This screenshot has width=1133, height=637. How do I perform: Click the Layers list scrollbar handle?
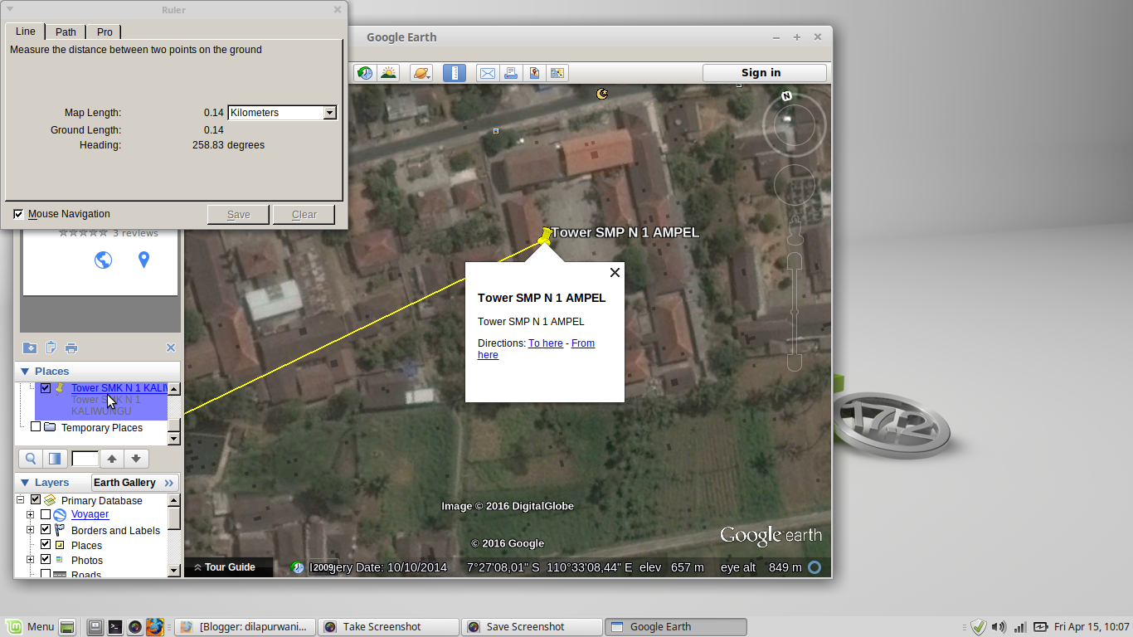click(x=174, y=518)
